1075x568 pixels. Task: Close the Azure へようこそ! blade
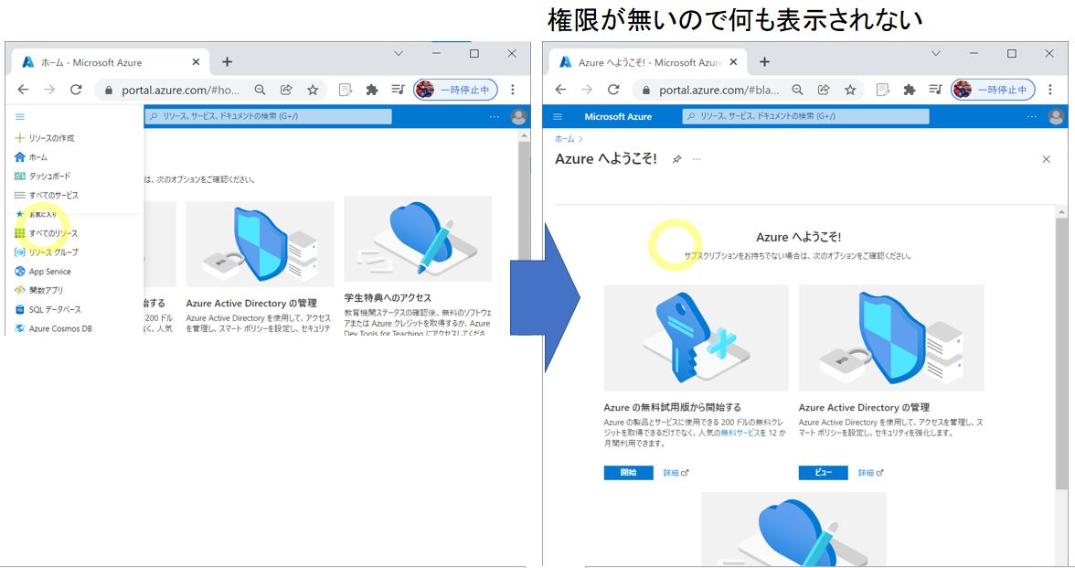[x=1046, y=159]
